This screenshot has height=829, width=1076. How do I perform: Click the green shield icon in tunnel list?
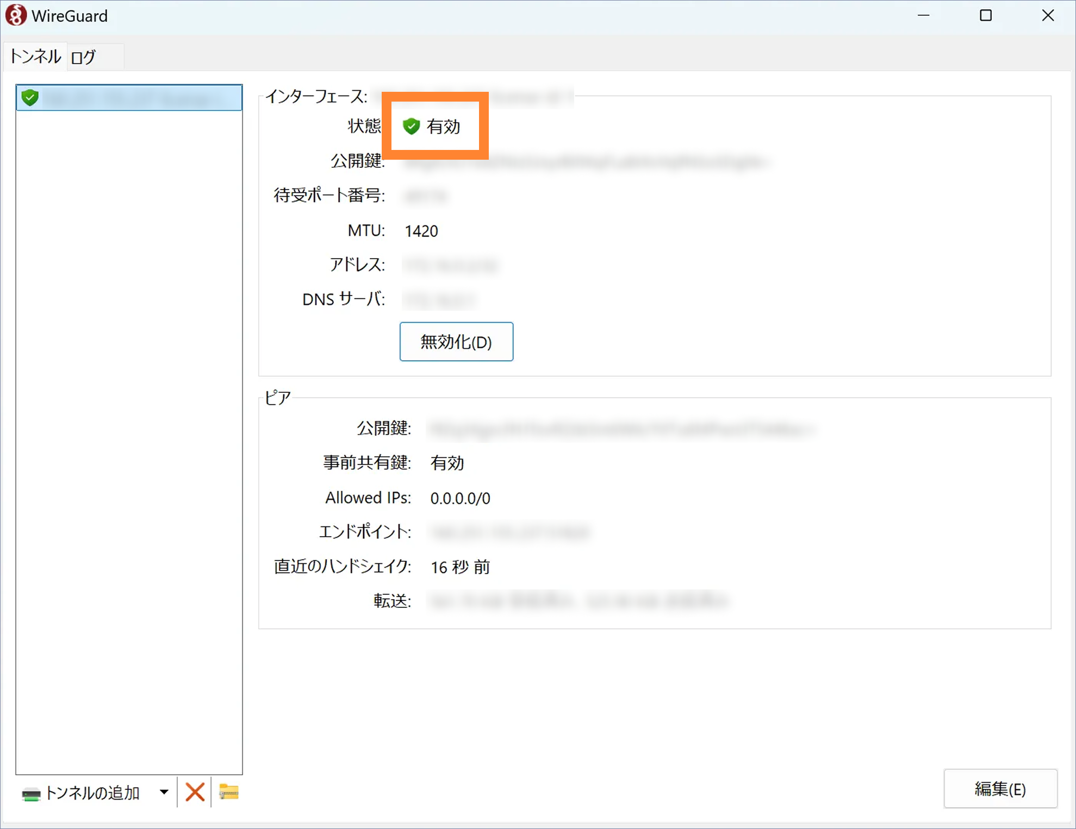coord(30,98)
